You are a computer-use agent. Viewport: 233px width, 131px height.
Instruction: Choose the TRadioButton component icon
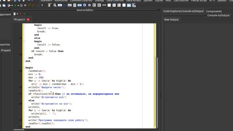pos(90,5)
